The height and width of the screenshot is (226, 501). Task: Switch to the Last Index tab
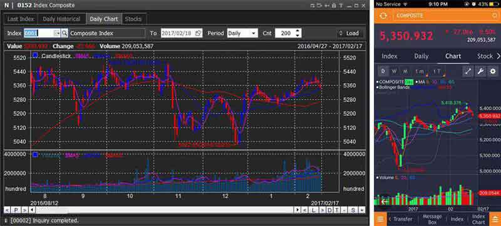click(x=21, y=19)
